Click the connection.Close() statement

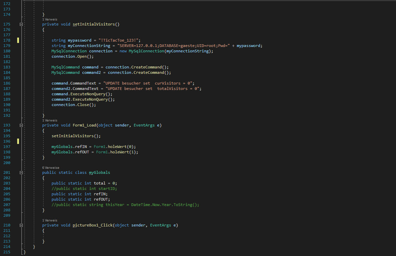[x=74, y=105]
